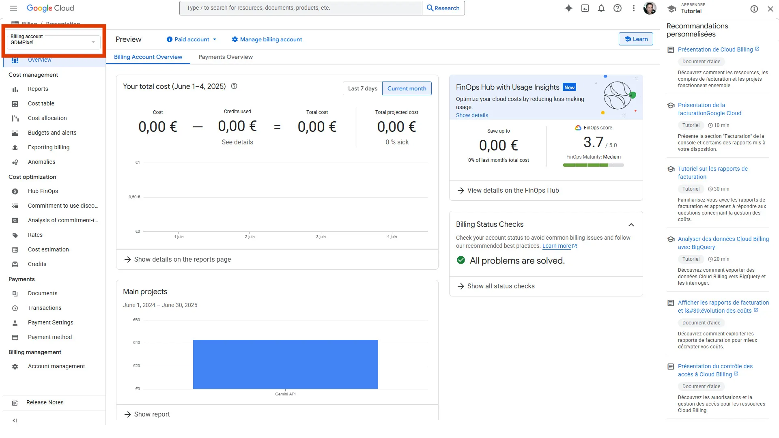Click the Exporting billing upload icon
779x438 pixels.
[x=15, y=148]
